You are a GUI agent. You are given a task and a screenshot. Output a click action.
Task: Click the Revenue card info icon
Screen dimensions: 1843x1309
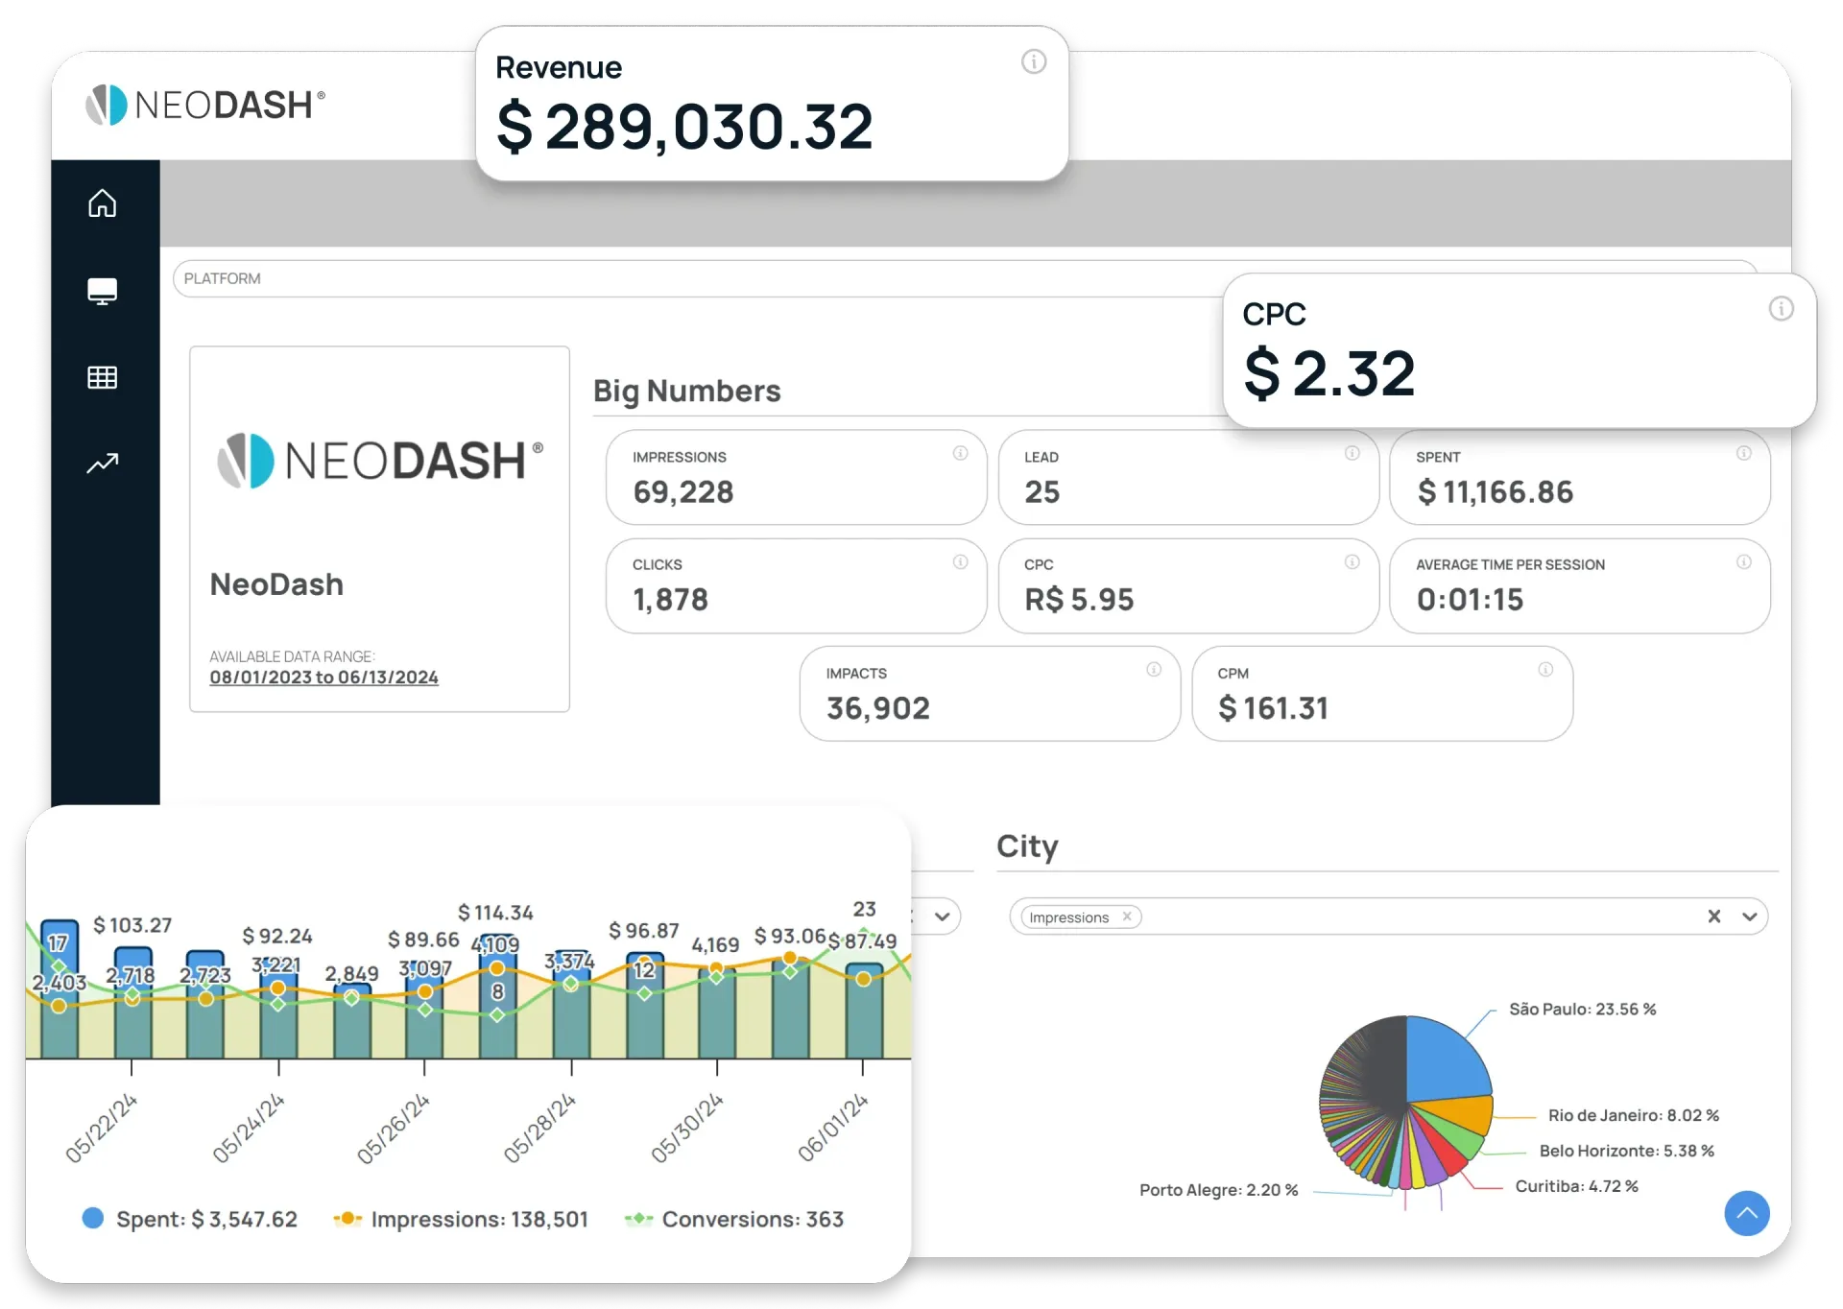[x=1033, y=62]
